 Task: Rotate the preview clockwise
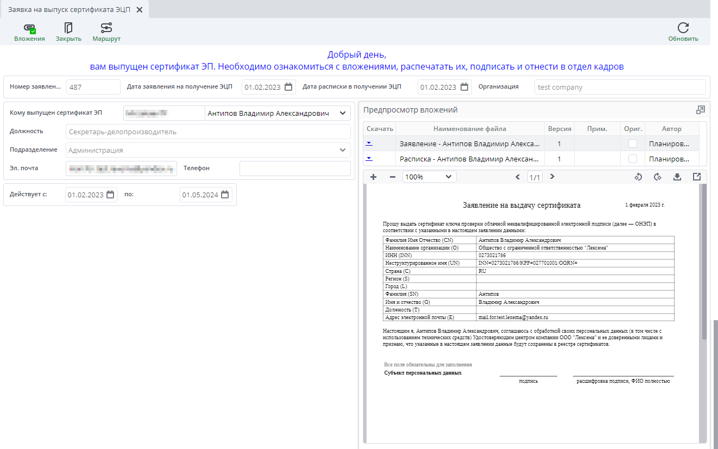pyautogui.click(x=657, y=177)
